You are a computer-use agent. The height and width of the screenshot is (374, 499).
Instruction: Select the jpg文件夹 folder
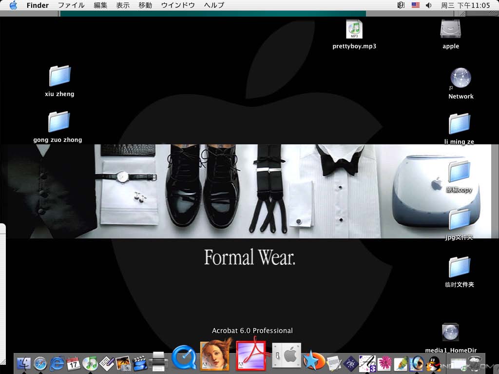point(459,219)
